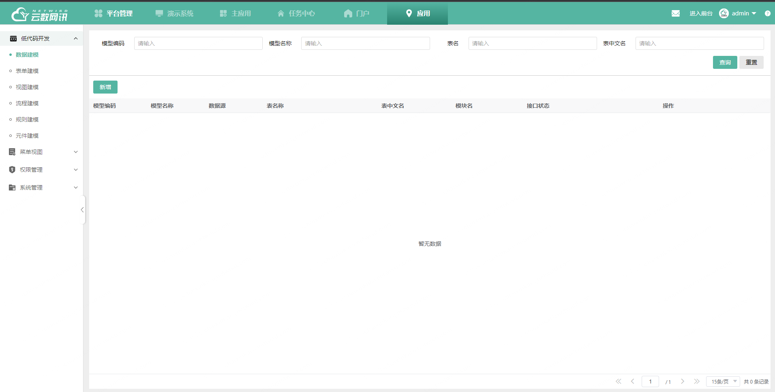Click the help question mark icon
Screen dimensions: 775x392
[767, 13]
